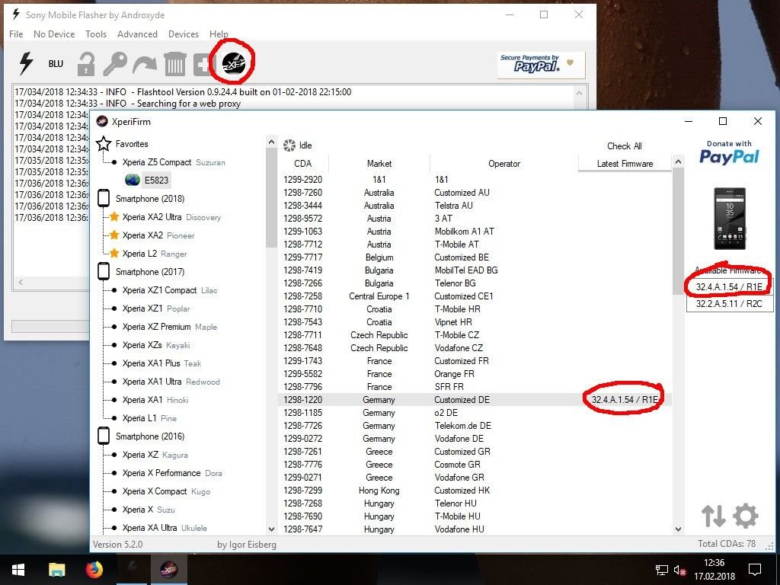
Task: Launch XperiFirm from the Flashtool toolbar icon
Action: 233,63
